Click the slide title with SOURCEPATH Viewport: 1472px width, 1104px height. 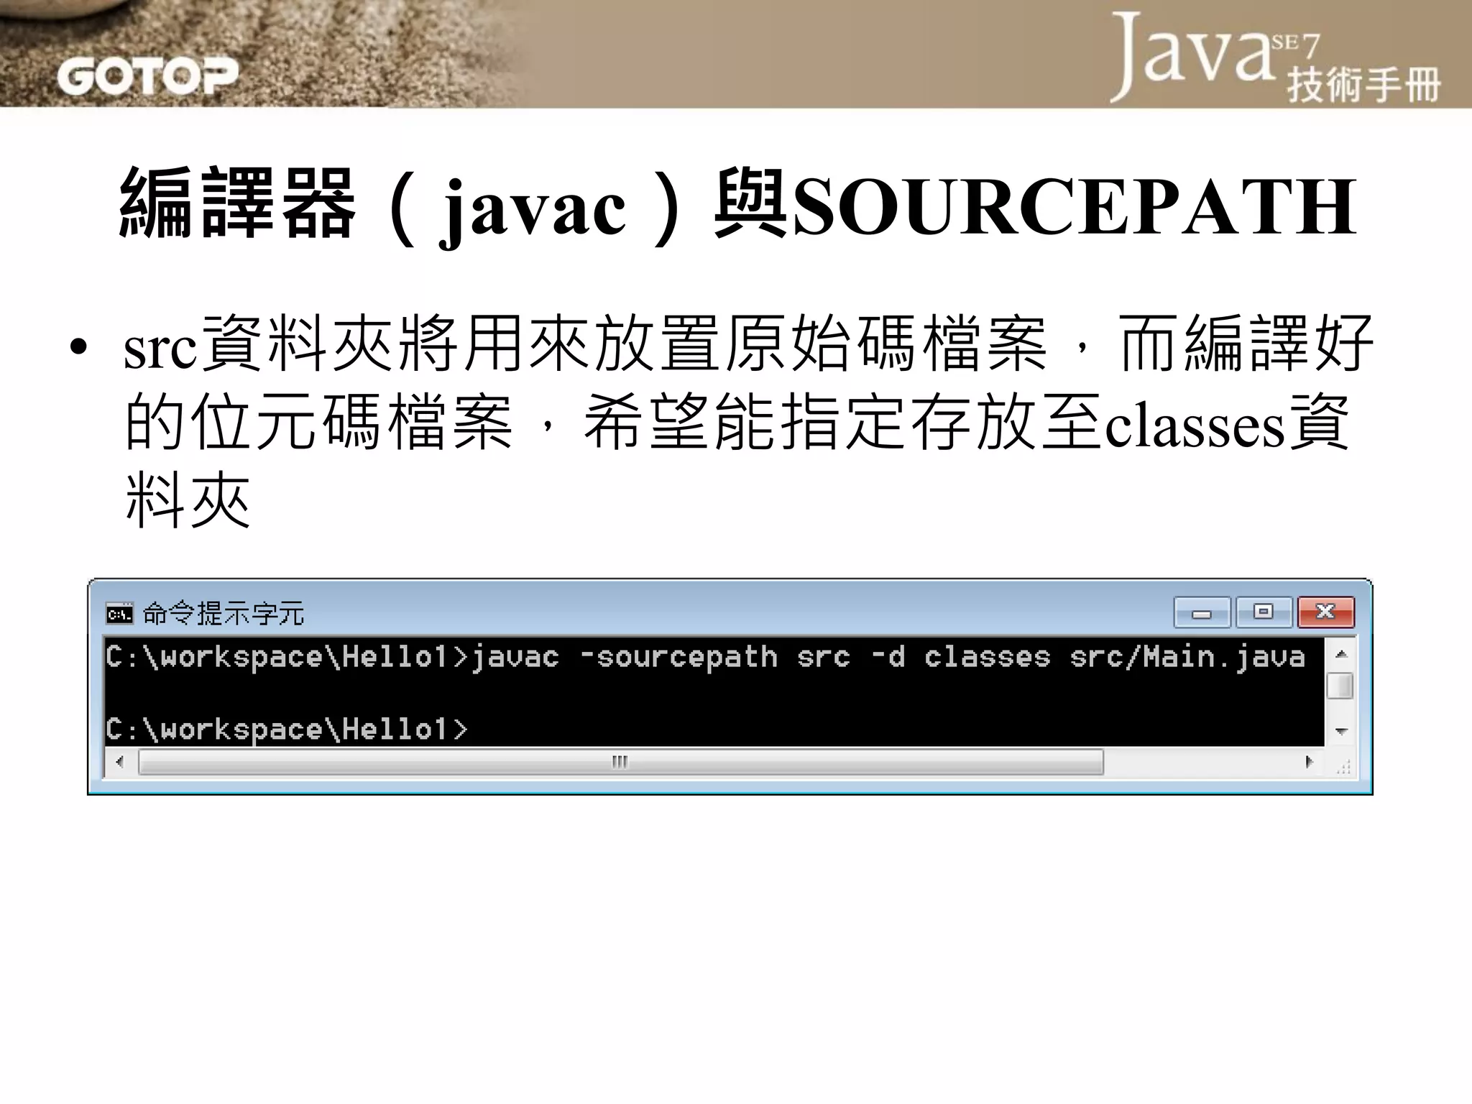pyautogui.click(x=737, y=206)
